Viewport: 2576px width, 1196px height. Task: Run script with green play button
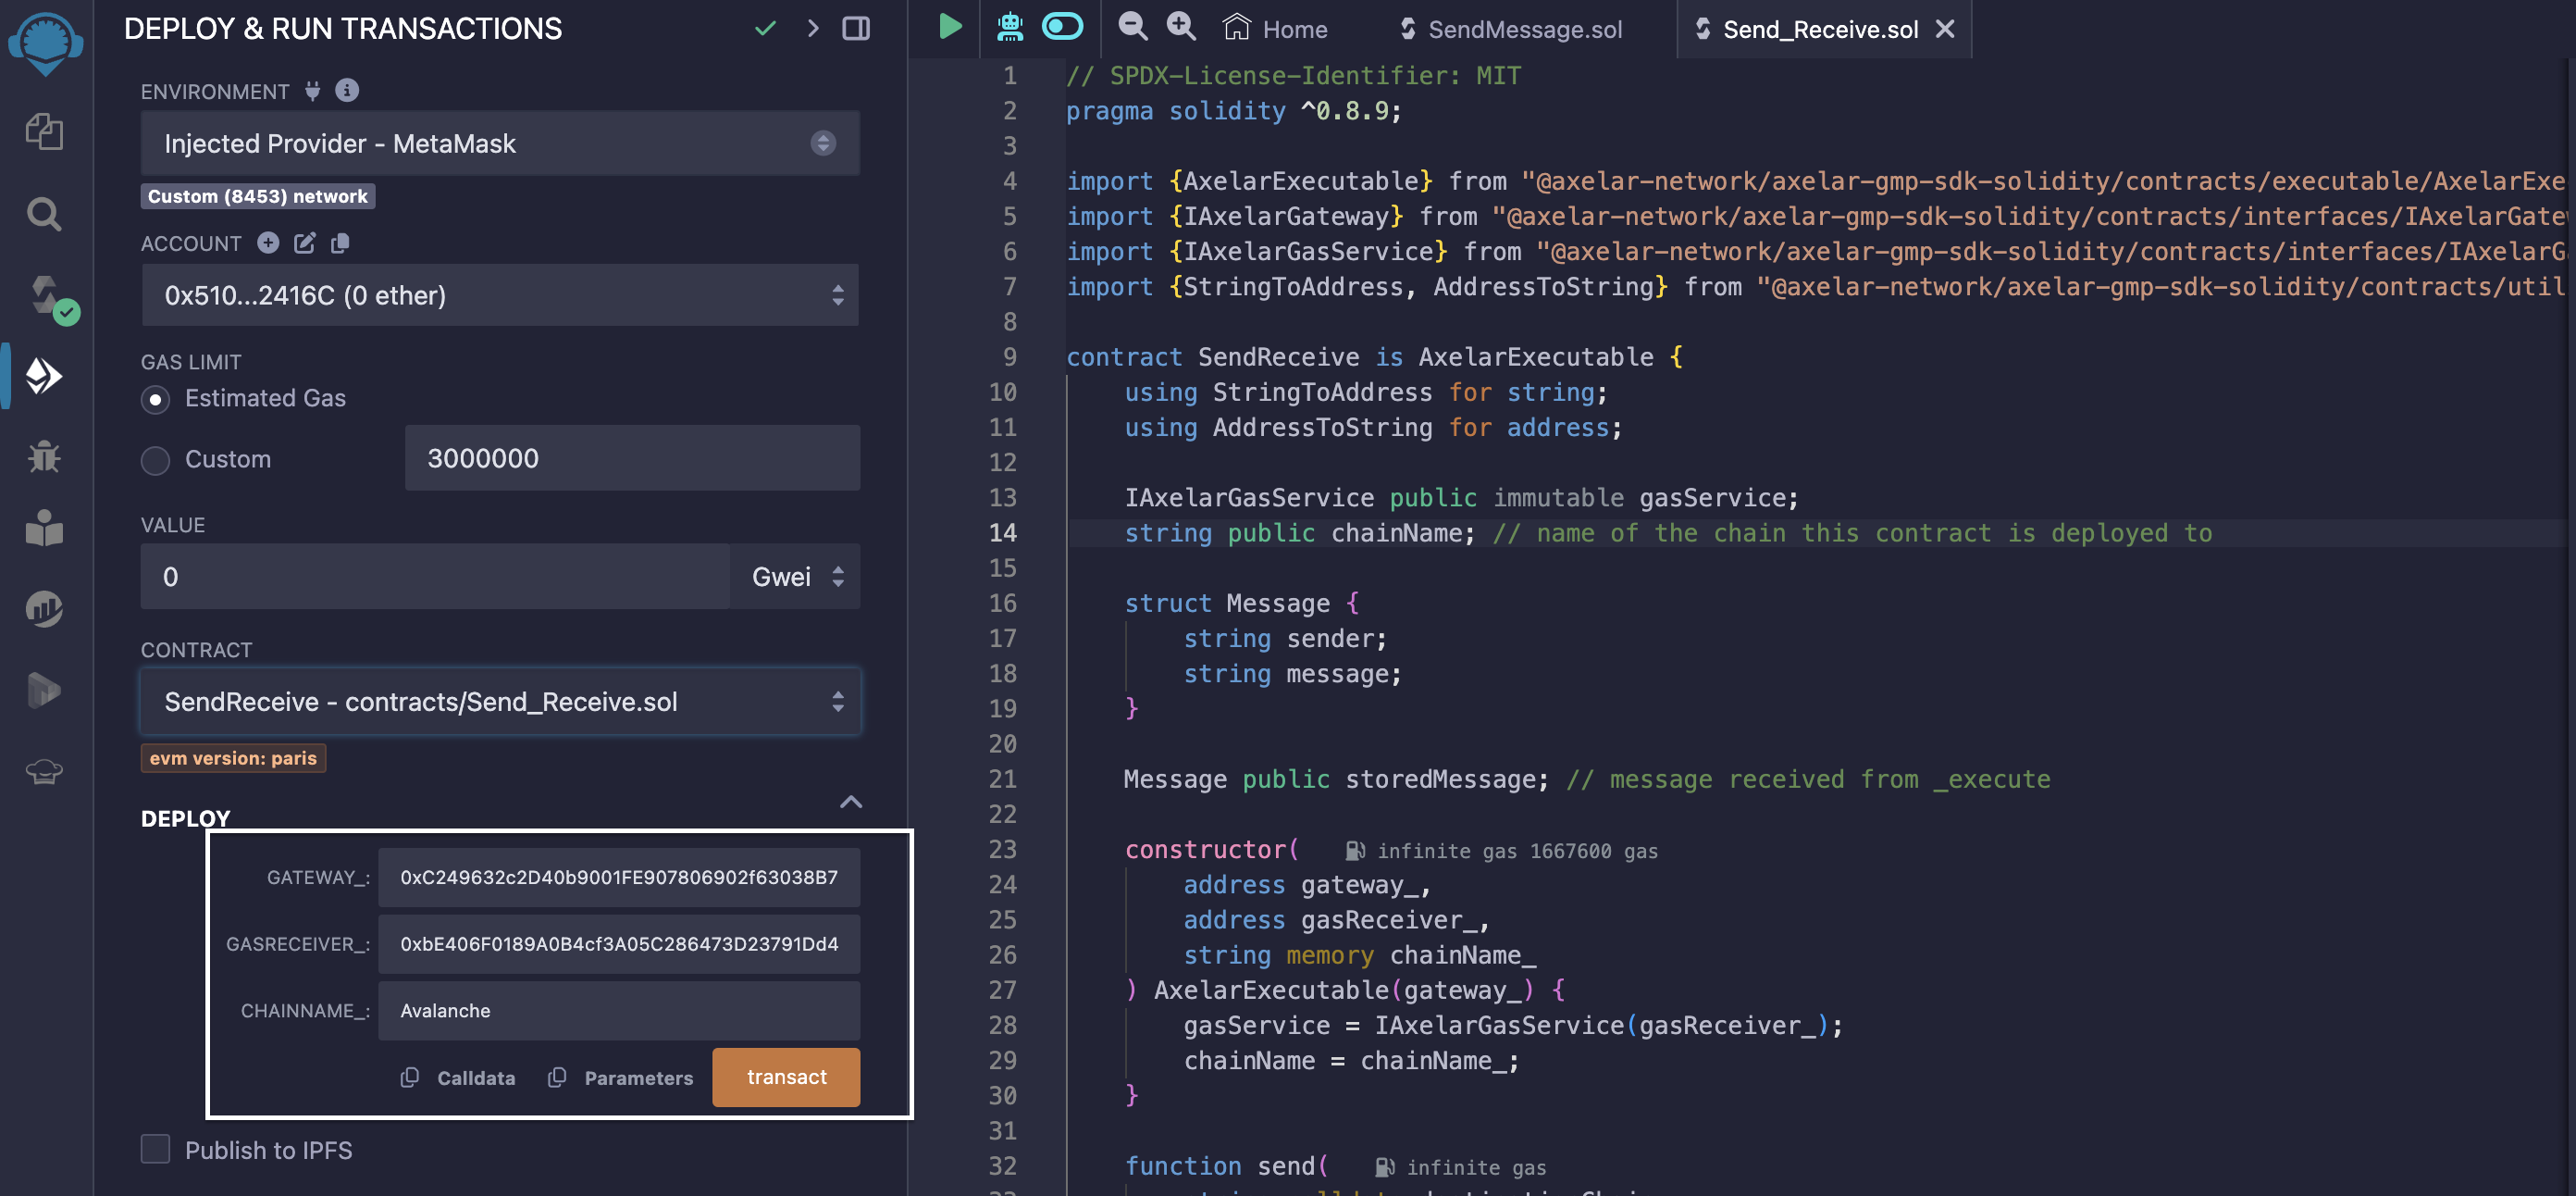pos(950,27)
